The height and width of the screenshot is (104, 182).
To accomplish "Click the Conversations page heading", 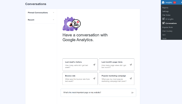I will (36, 4).
